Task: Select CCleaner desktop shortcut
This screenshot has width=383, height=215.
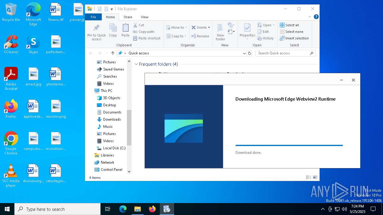Action: [11, 44]
